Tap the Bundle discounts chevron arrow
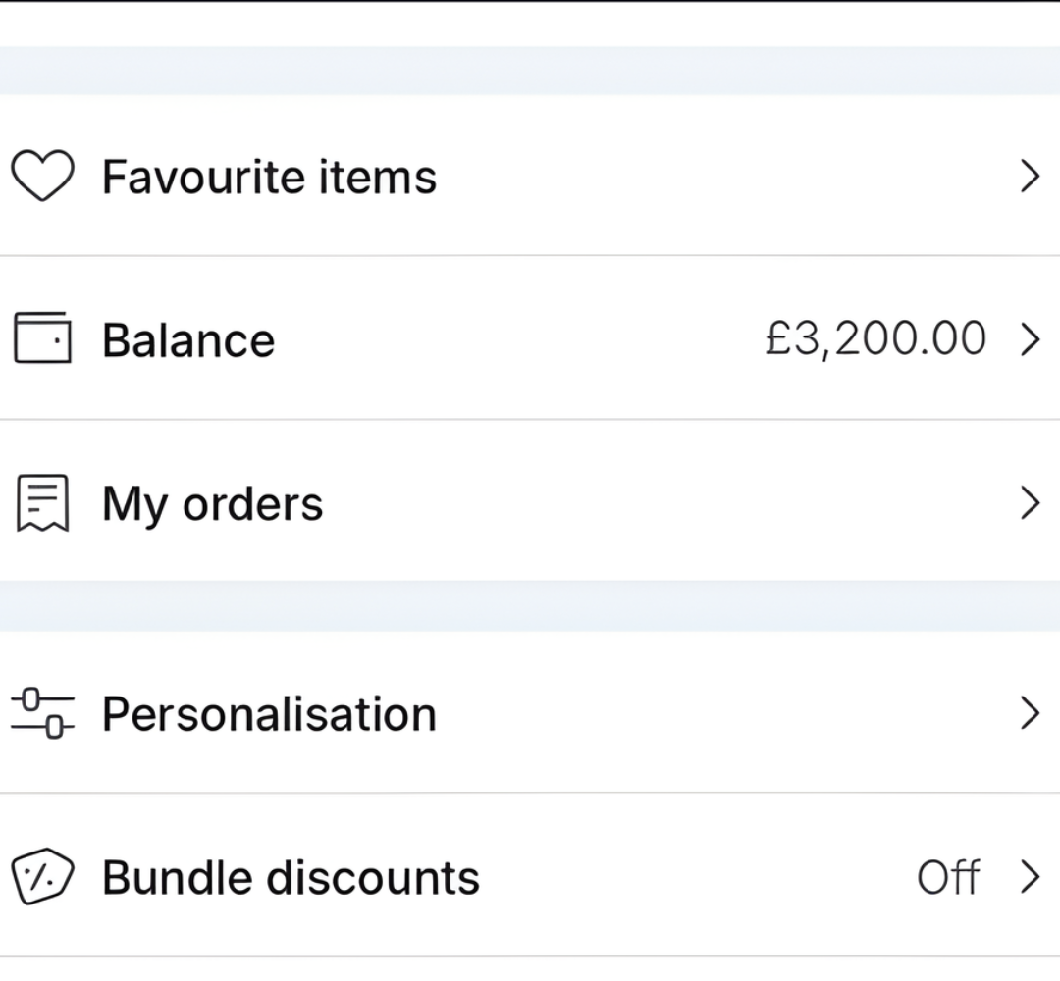The image size is (1060, 981). [1029, 877]
